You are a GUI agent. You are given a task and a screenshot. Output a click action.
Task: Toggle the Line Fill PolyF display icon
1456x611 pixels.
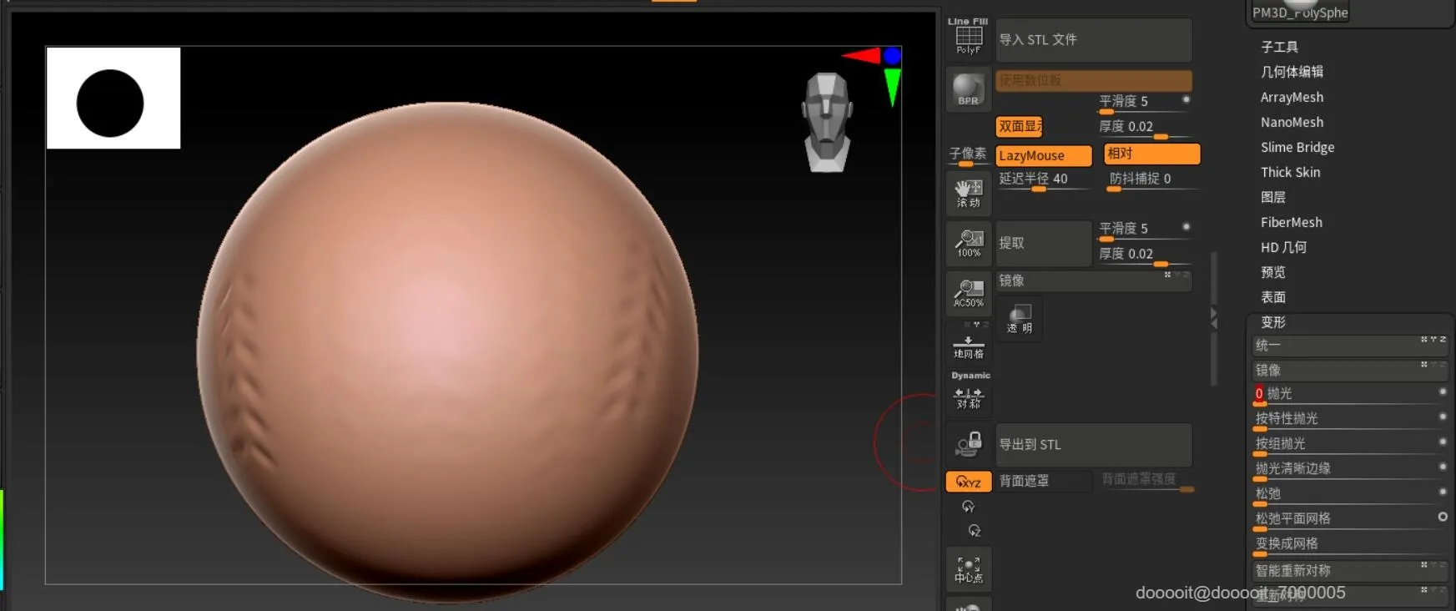click(x=968, y=38)
